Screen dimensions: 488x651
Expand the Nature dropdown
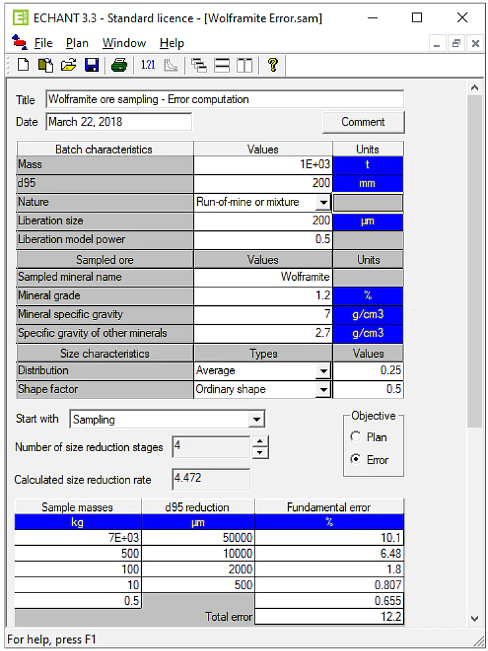[323, 203]
